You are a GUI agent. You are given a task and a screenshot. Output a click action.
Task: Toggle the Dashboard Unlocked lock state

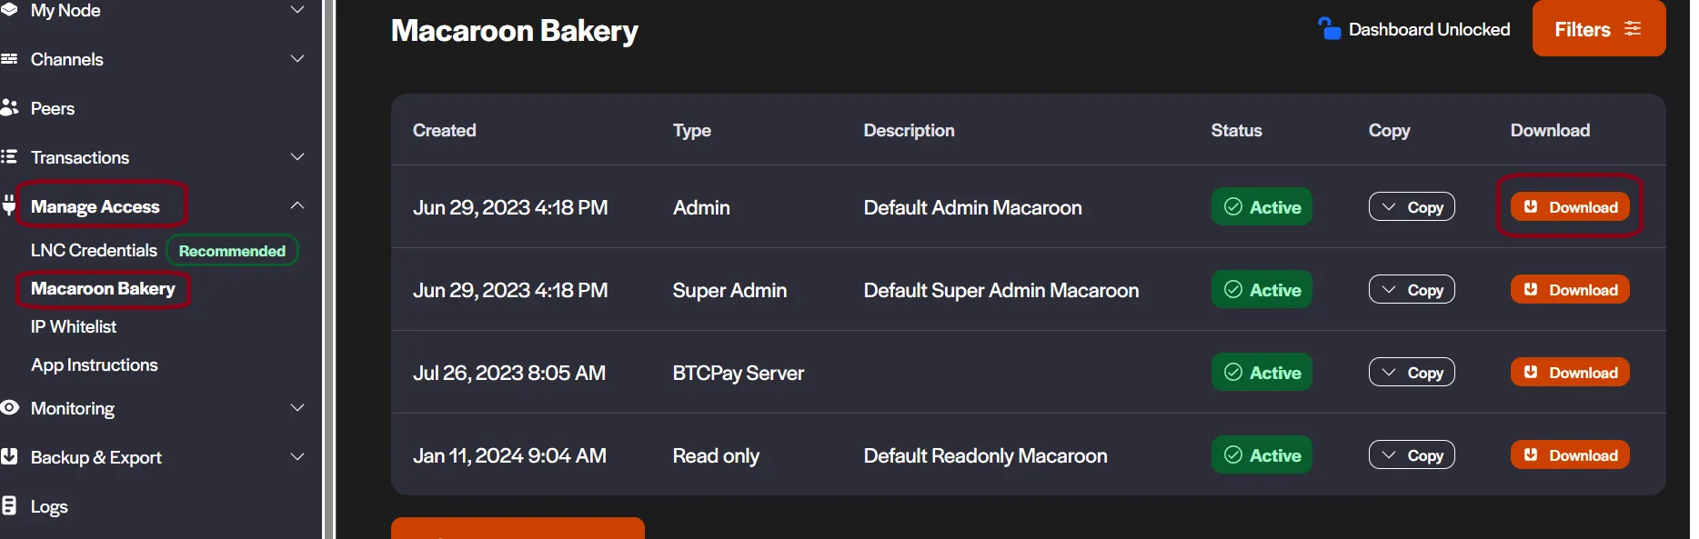(x=1414, y=29)
